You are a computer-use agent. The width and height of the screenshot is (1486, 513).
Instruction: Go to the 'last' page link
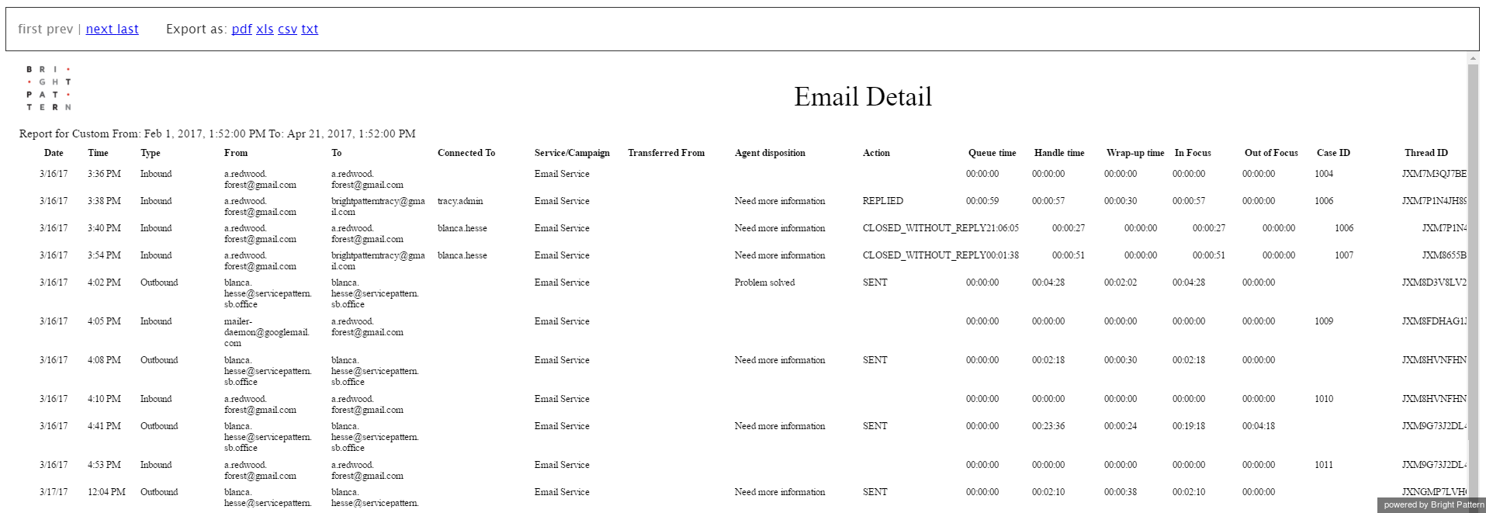[x=128, y=29]
